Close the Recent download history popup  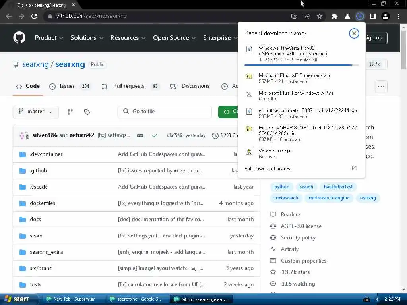pos(354,33)
